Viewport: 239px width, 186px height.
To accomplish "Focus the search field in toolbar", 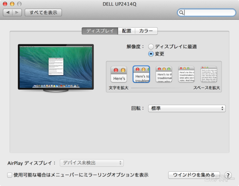I will 206,12.
